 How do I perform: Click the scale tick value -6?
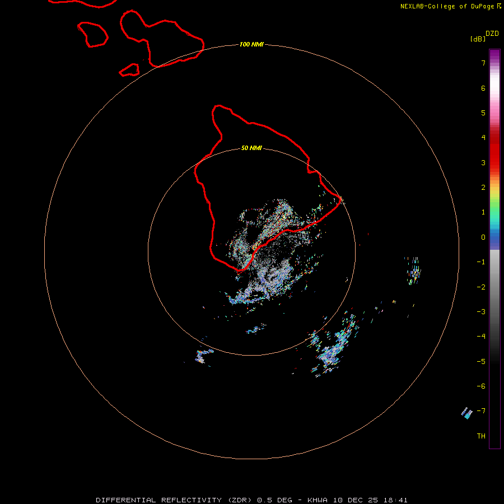(481, 386)
